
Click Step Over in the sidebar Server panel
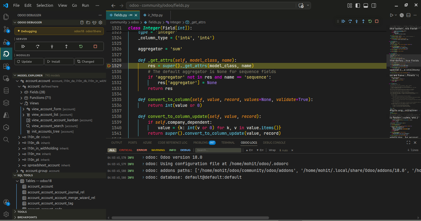pyautogui.click(x=38, y=46)
